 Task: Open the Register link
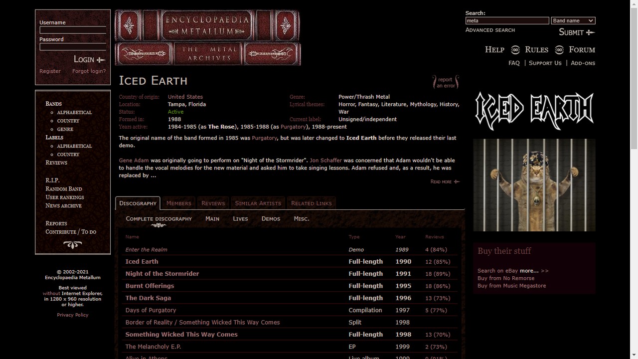50,71
